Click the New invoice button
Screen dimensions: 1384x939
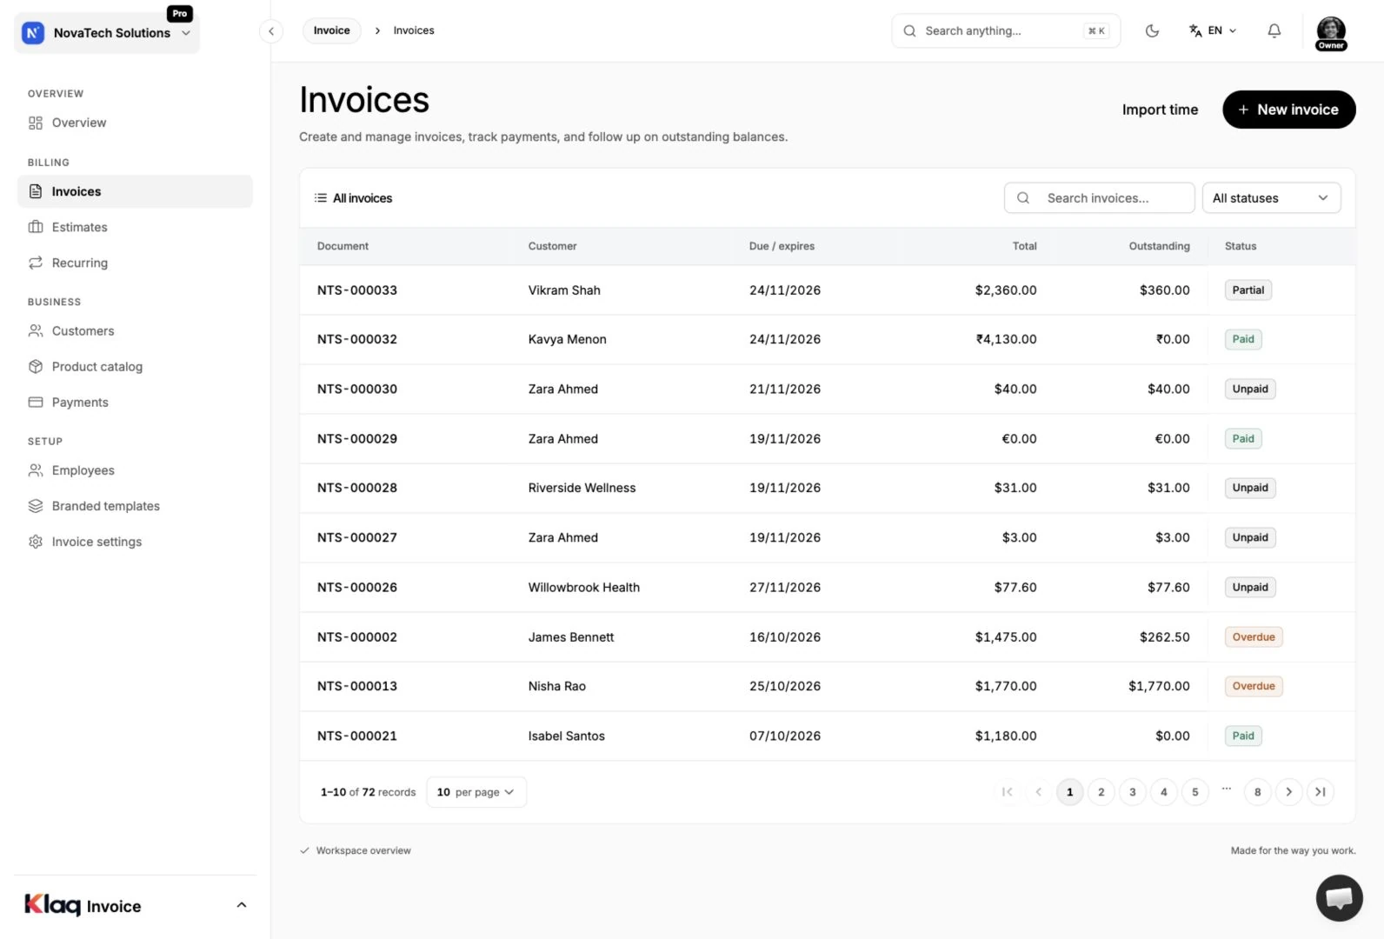pyautogui.click(x=1288, y=110)
